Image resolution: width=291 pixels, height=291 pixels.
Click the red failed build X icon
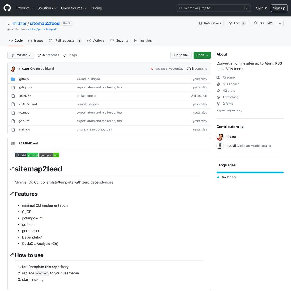pyautogui.click(x=152, y=69)
